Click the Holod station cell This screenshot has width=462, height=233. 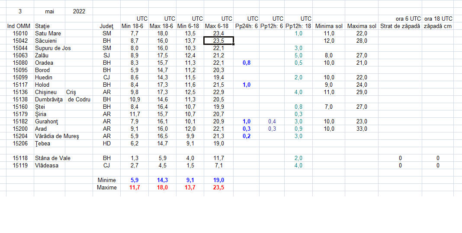coord(49,85)
